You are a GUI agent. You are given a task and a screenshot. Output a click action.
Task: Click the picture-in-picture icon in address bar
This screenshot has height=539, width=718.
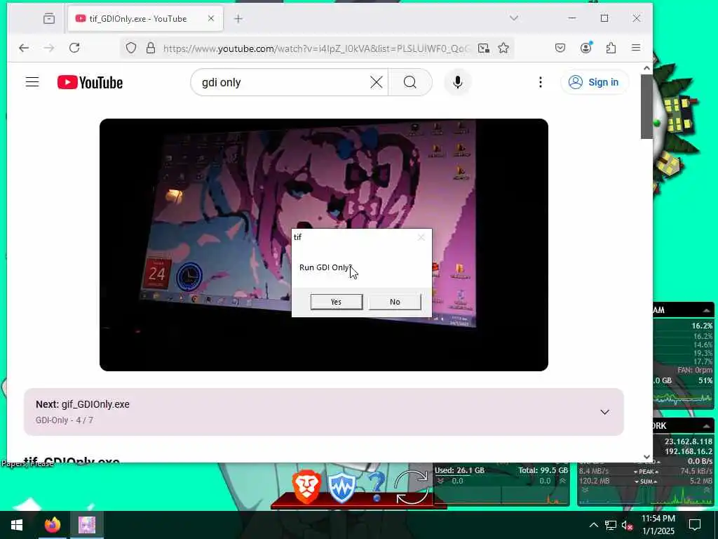click(484, 48)
